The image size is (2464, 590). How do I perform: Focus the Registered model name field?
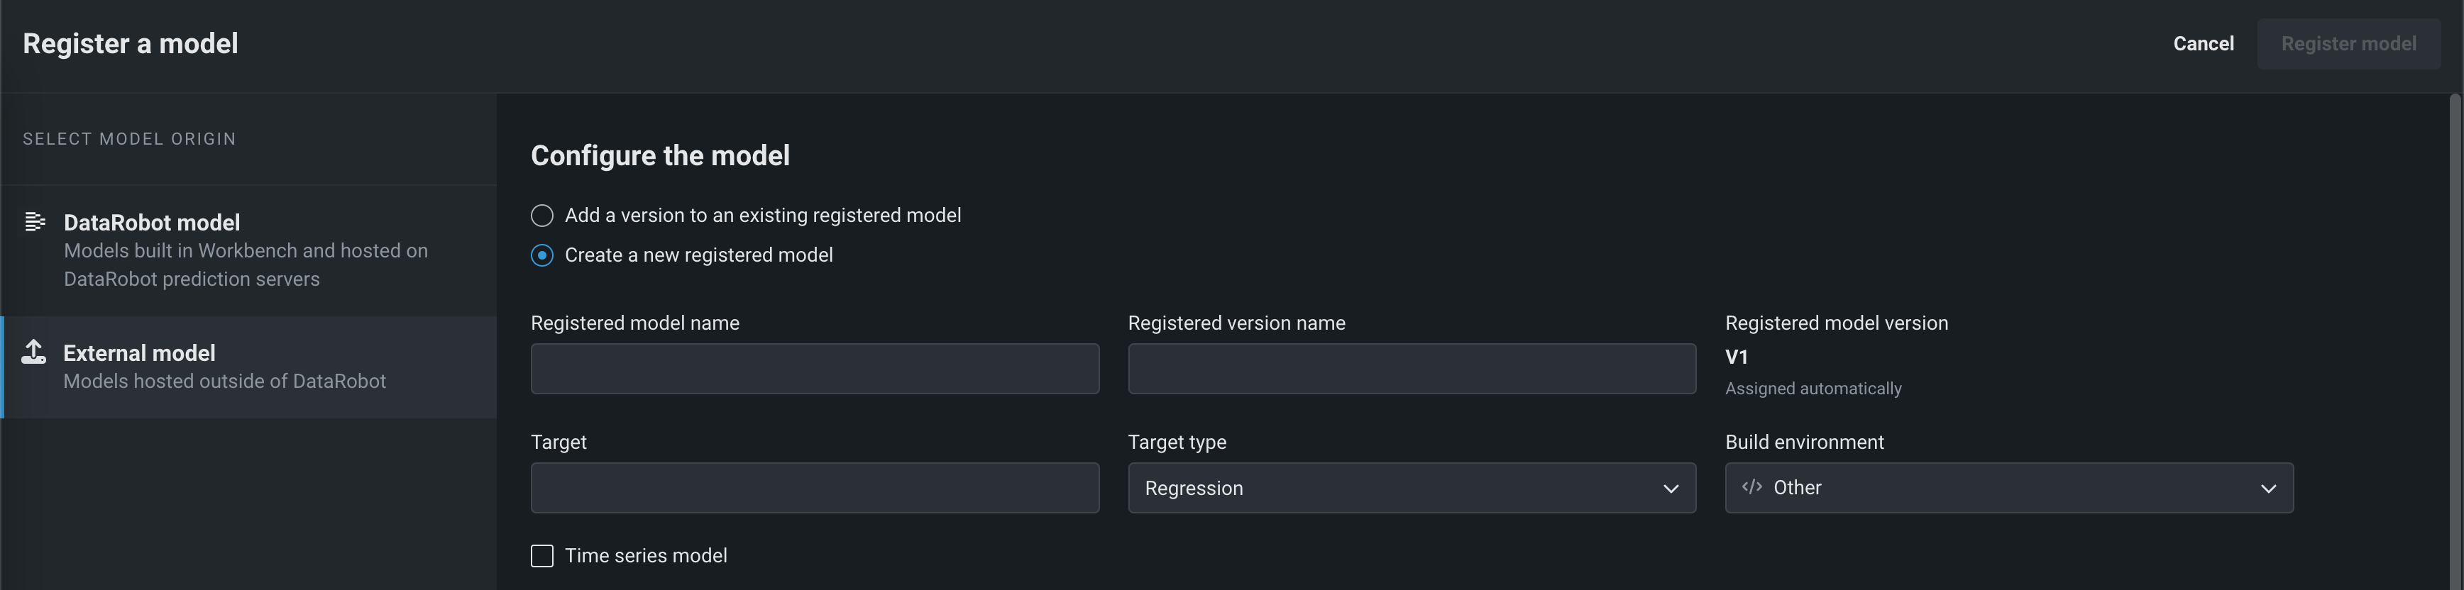[x=814, y=369]
